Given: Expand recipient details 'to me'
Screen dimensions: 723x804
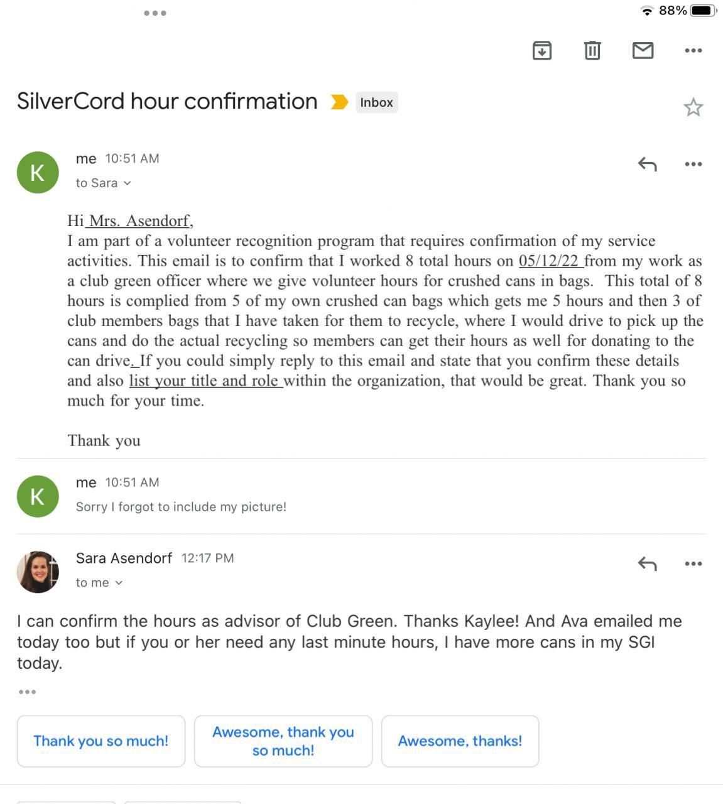Looking at the screenshot, I should tap(99, 583).
